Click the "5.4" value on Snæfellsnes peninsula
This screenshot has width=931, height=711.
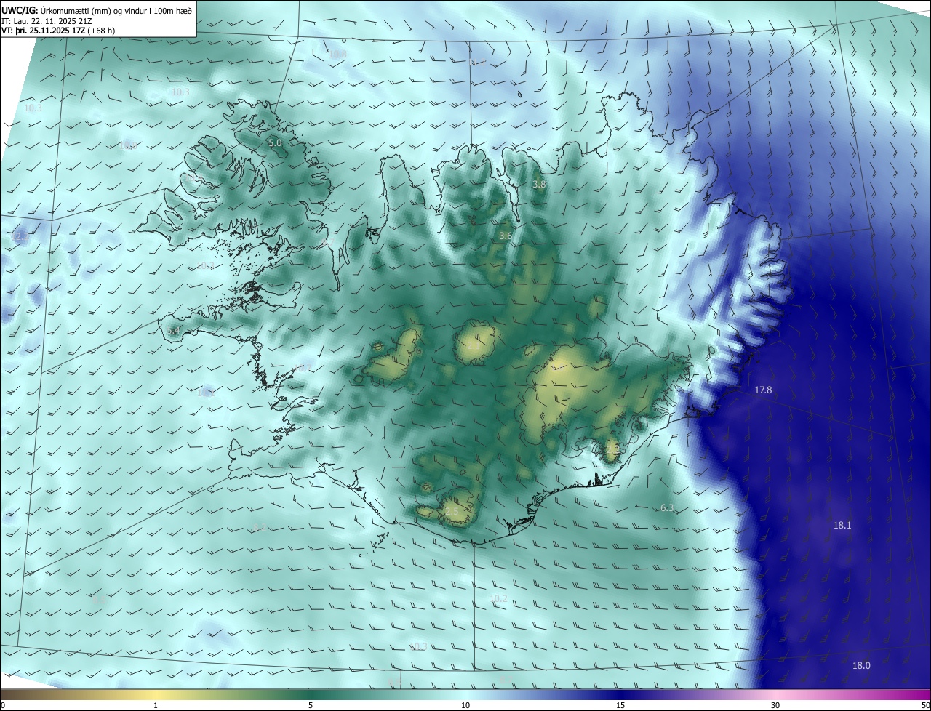(x=173, y=332)
